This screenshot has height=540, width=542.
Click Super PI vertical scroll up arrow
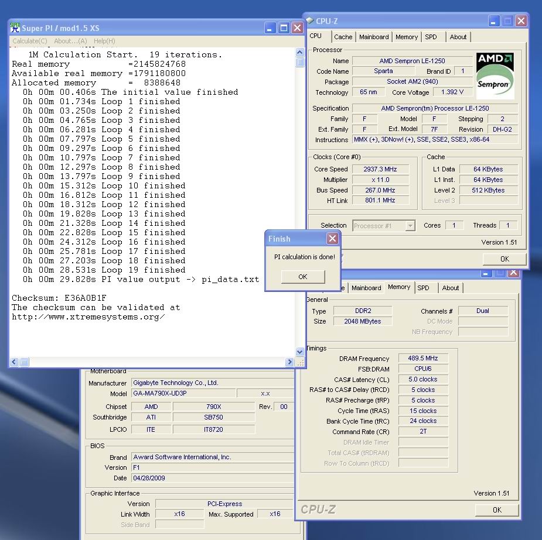tap(299, 52)
